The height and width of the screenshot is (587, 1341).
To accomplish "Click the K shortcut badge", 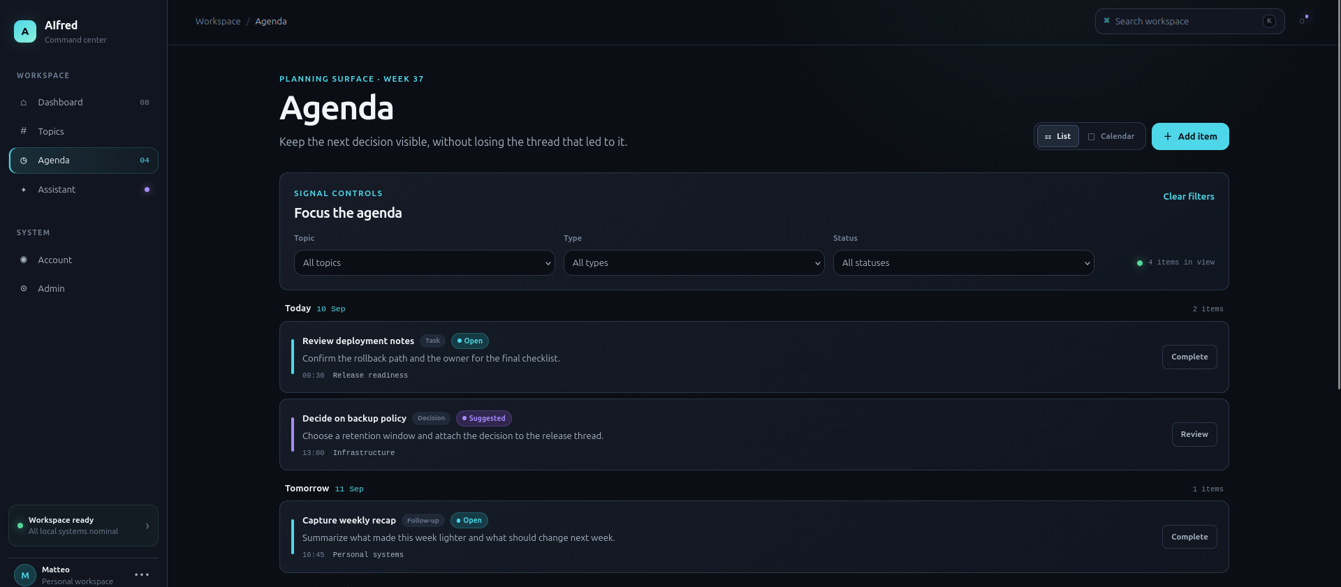I will tap(1269, 21).
